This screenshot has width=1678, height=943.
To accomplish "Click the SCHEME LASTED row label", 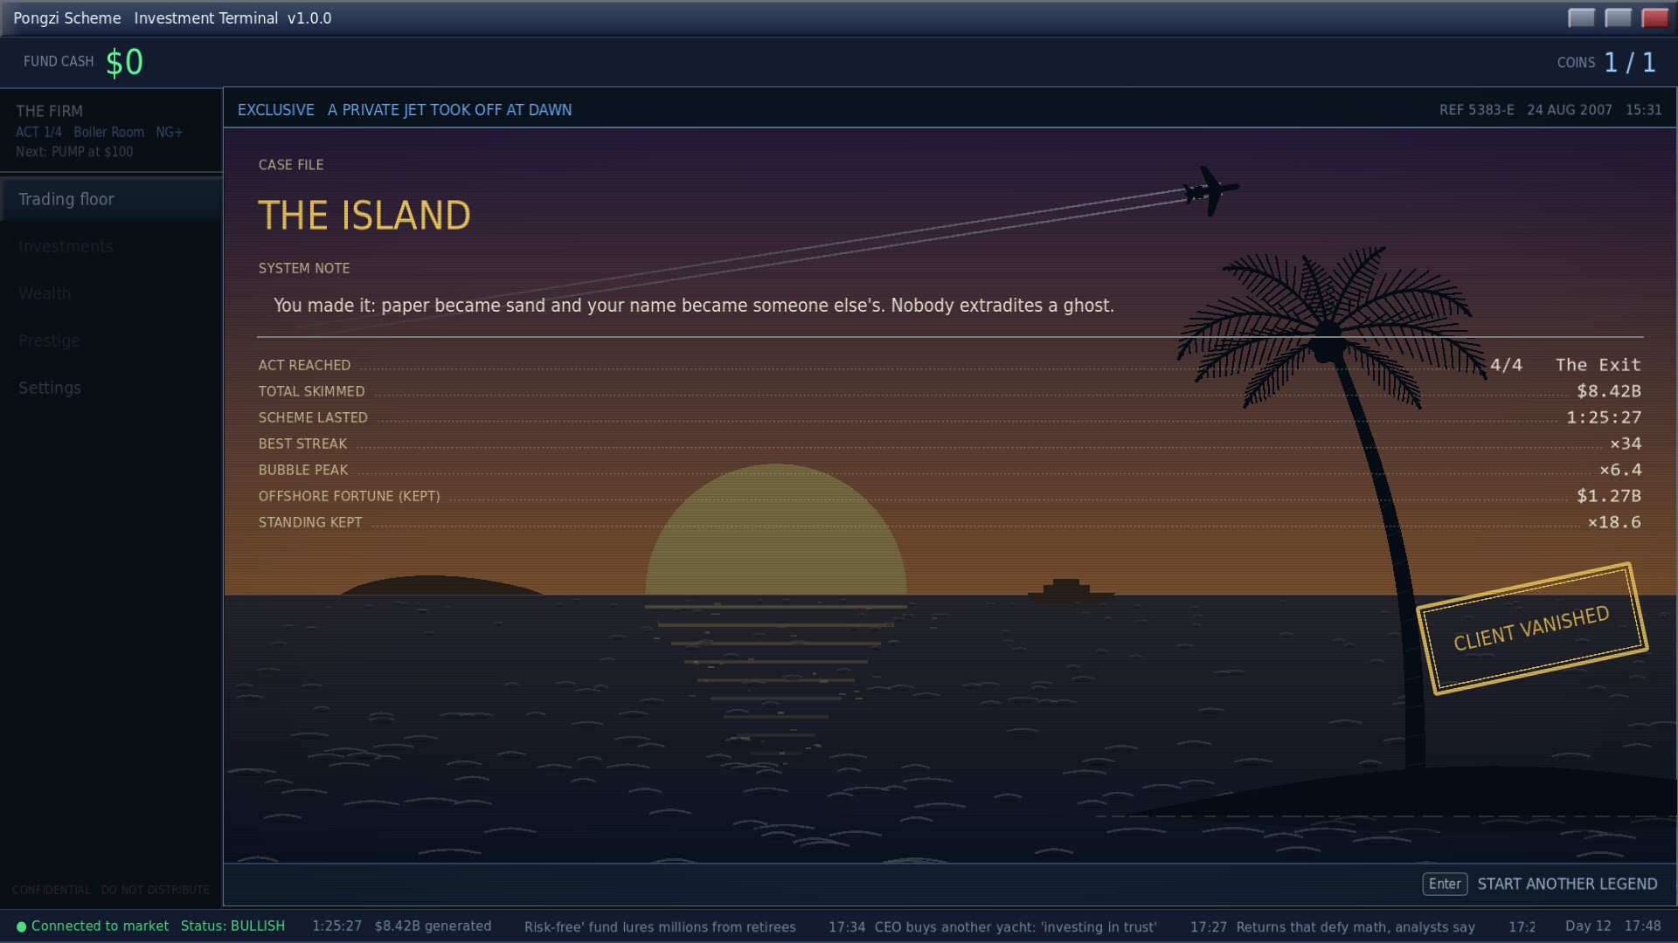I will [313, 417].
